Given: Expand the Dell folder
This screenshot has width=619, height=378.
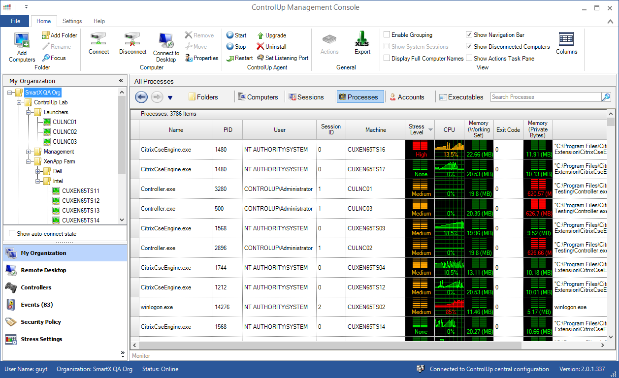Looking at the screenshot, I should click(x=38, y=171).
